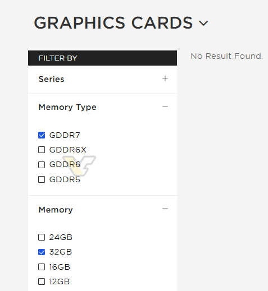This screenshot has height=291, width=268.
Task: Click the Memory Type section heading
Action: [67, 108]
